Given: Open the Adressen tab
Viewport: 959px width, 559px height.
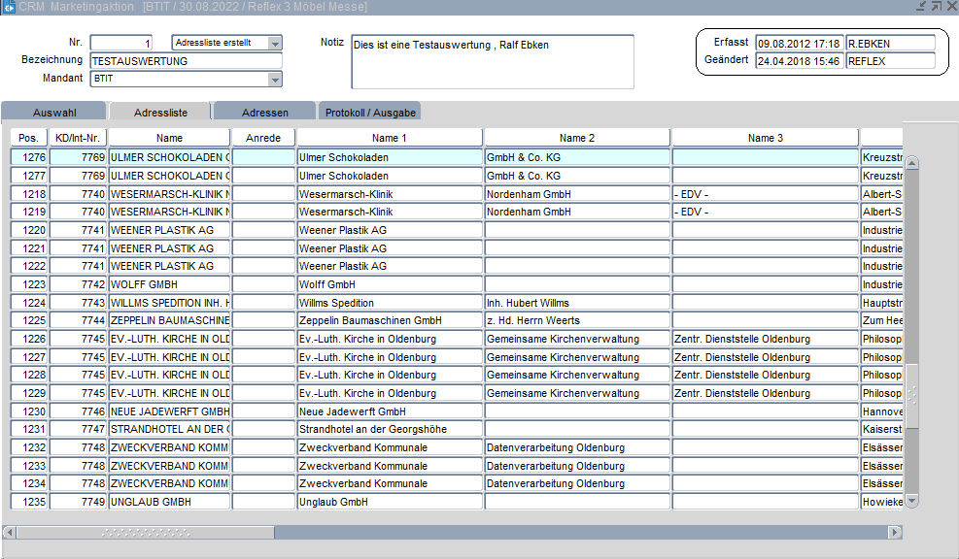Looking at the screenshot, I should 264,113.
